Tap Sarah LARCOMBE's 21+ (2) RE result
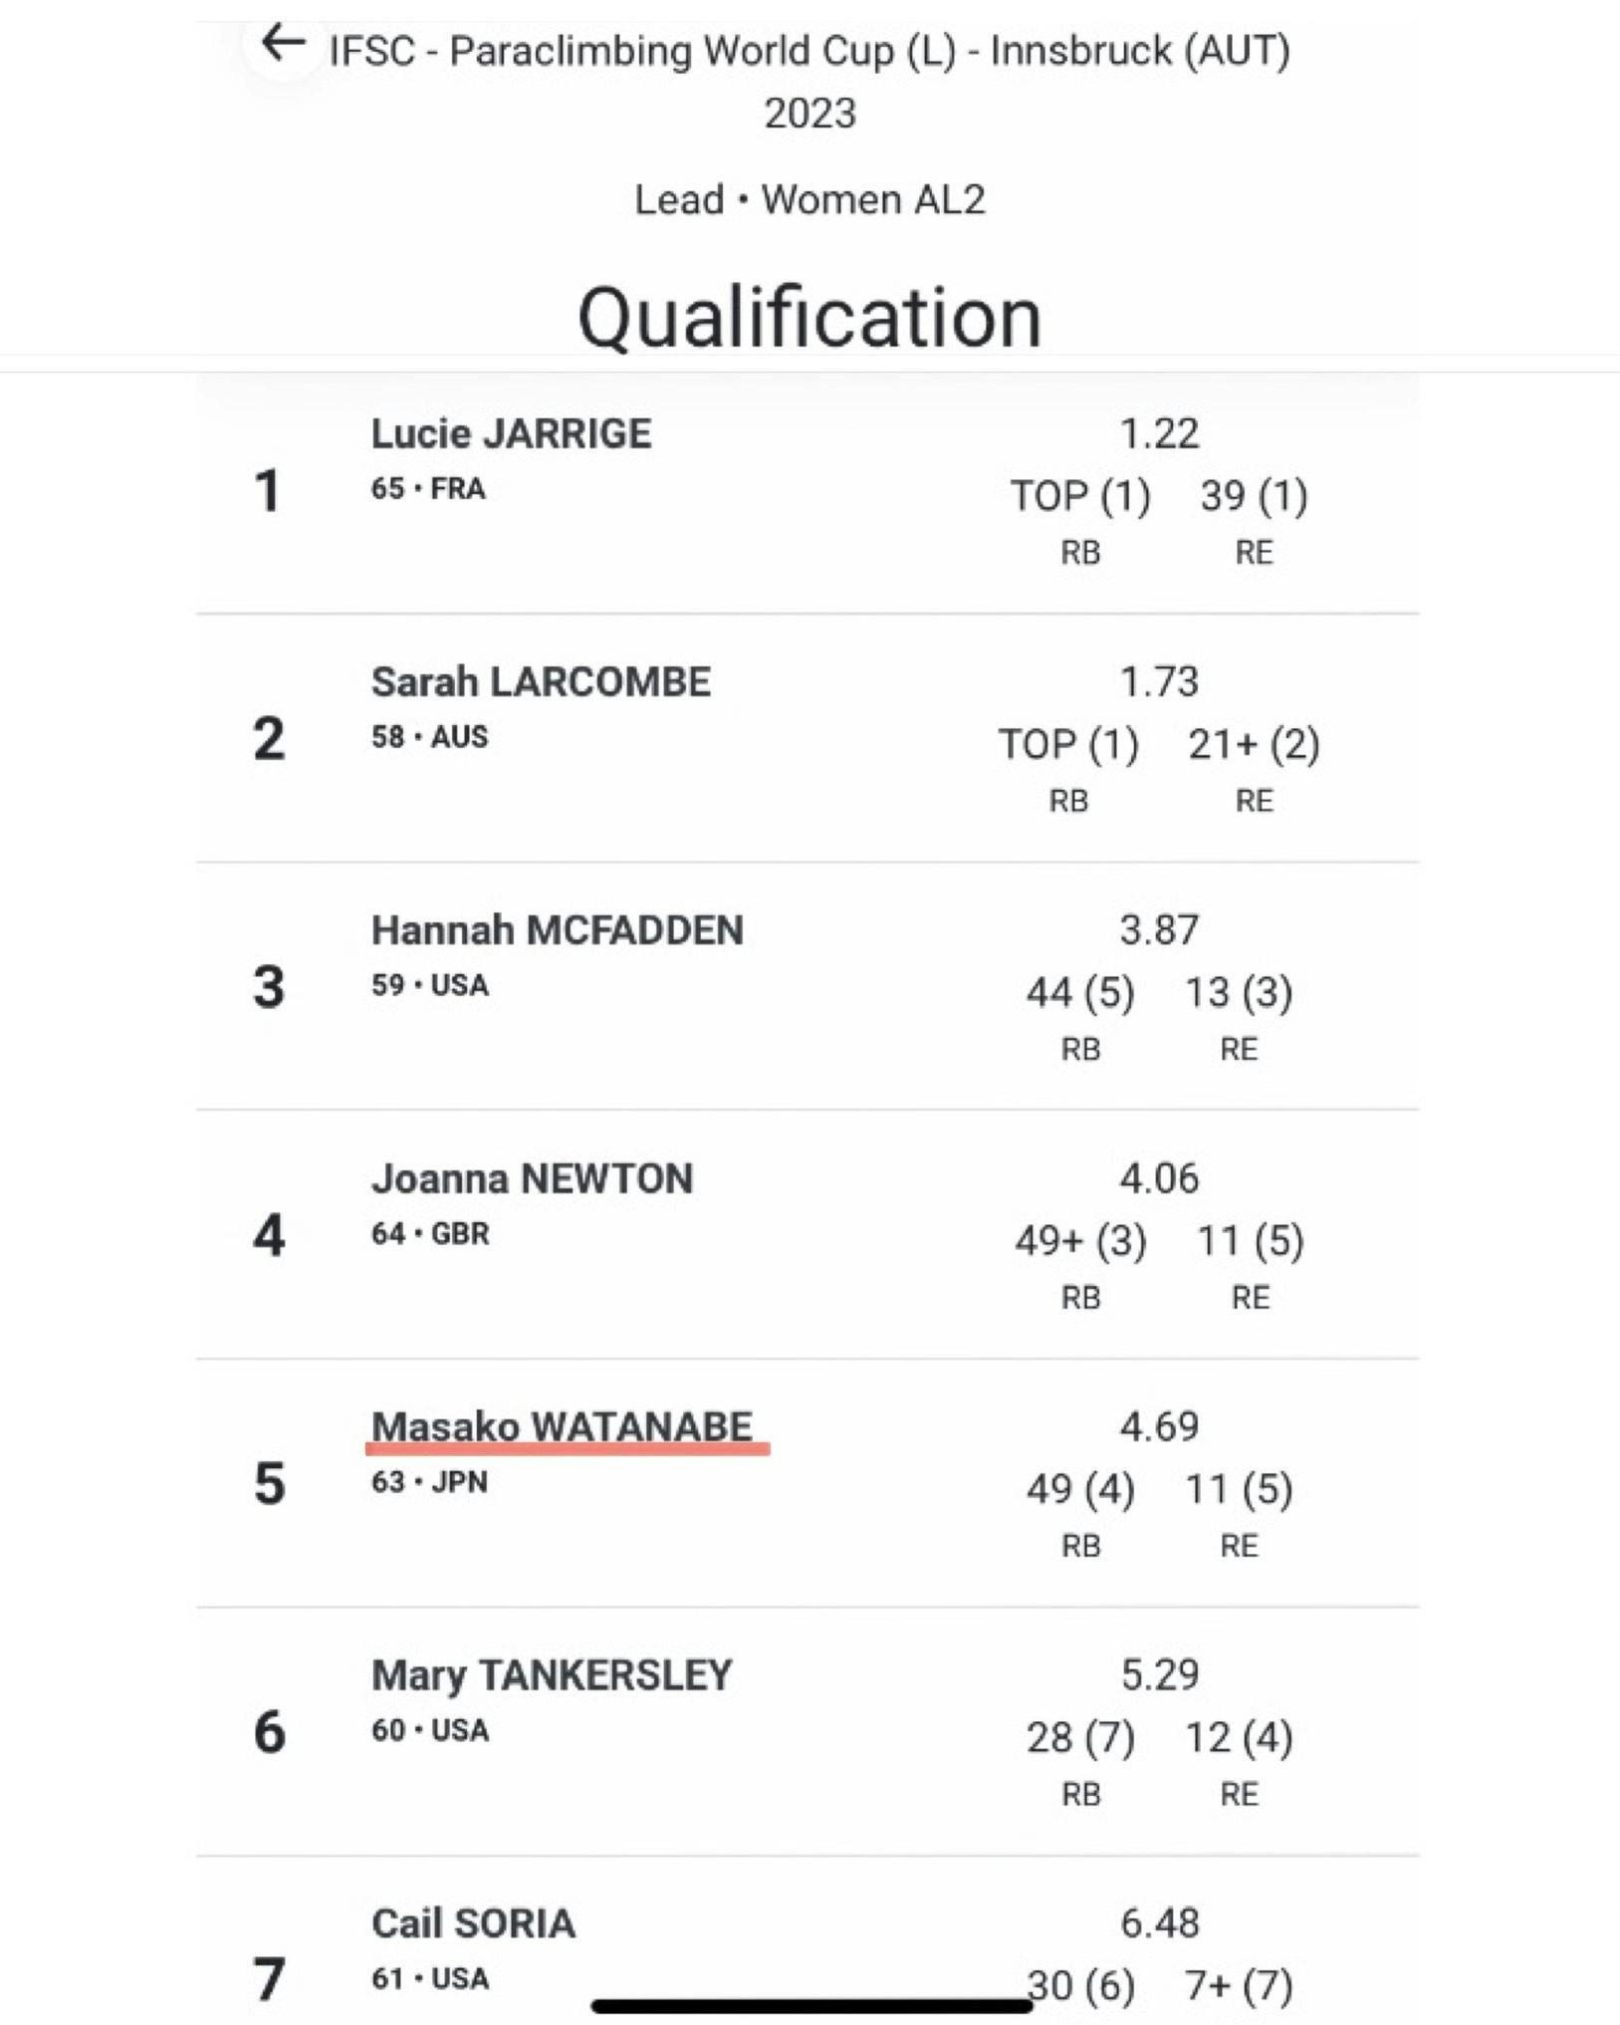Screen dimensions: 1620x2025 (x=1254, y=745)
